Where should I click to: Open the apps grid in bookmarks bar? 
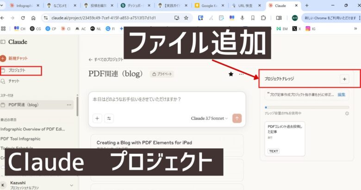pos(3,29)
